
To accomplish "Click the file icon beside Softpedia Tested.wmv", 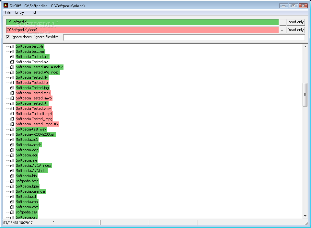I will (x=12, y=108).
